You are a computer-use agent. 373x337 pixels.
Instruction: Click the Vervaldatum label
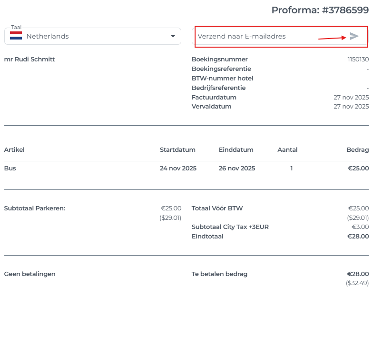[x=211, y=107]
